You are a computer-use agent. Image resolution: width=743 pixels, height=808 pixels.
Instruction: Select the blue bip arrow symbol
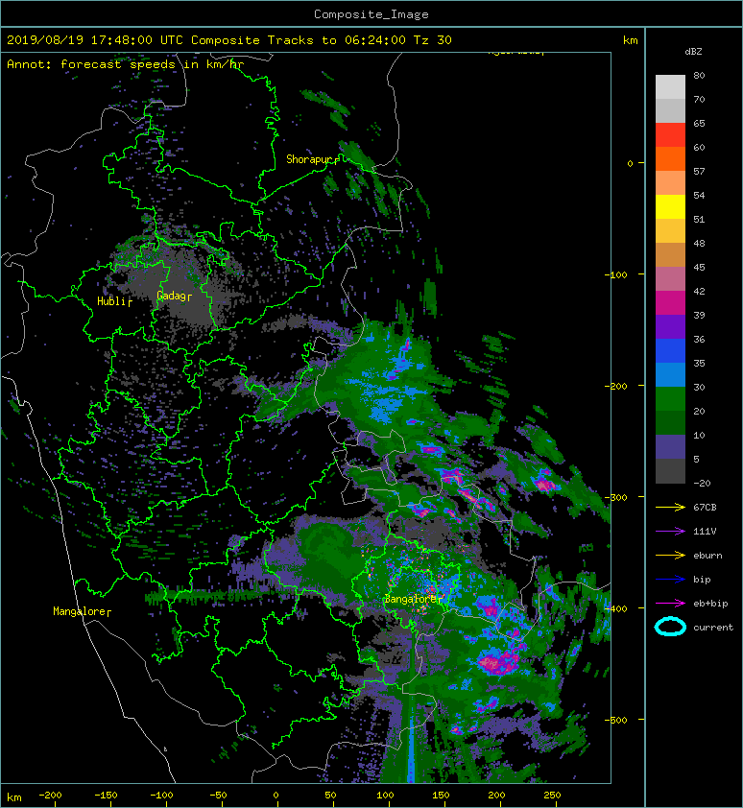coord(670,580)
